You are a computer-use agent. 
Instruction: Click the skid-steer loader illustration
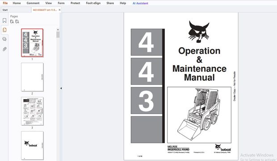(x=199, y=115)
